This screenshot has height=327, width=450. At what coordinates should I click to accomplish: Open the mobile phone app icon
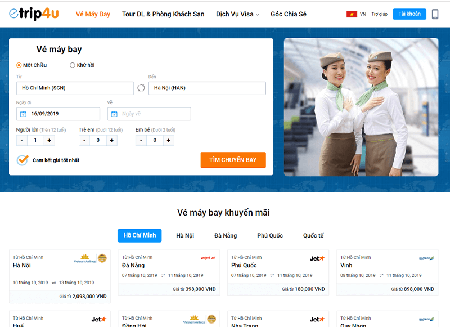click(435, 14)
